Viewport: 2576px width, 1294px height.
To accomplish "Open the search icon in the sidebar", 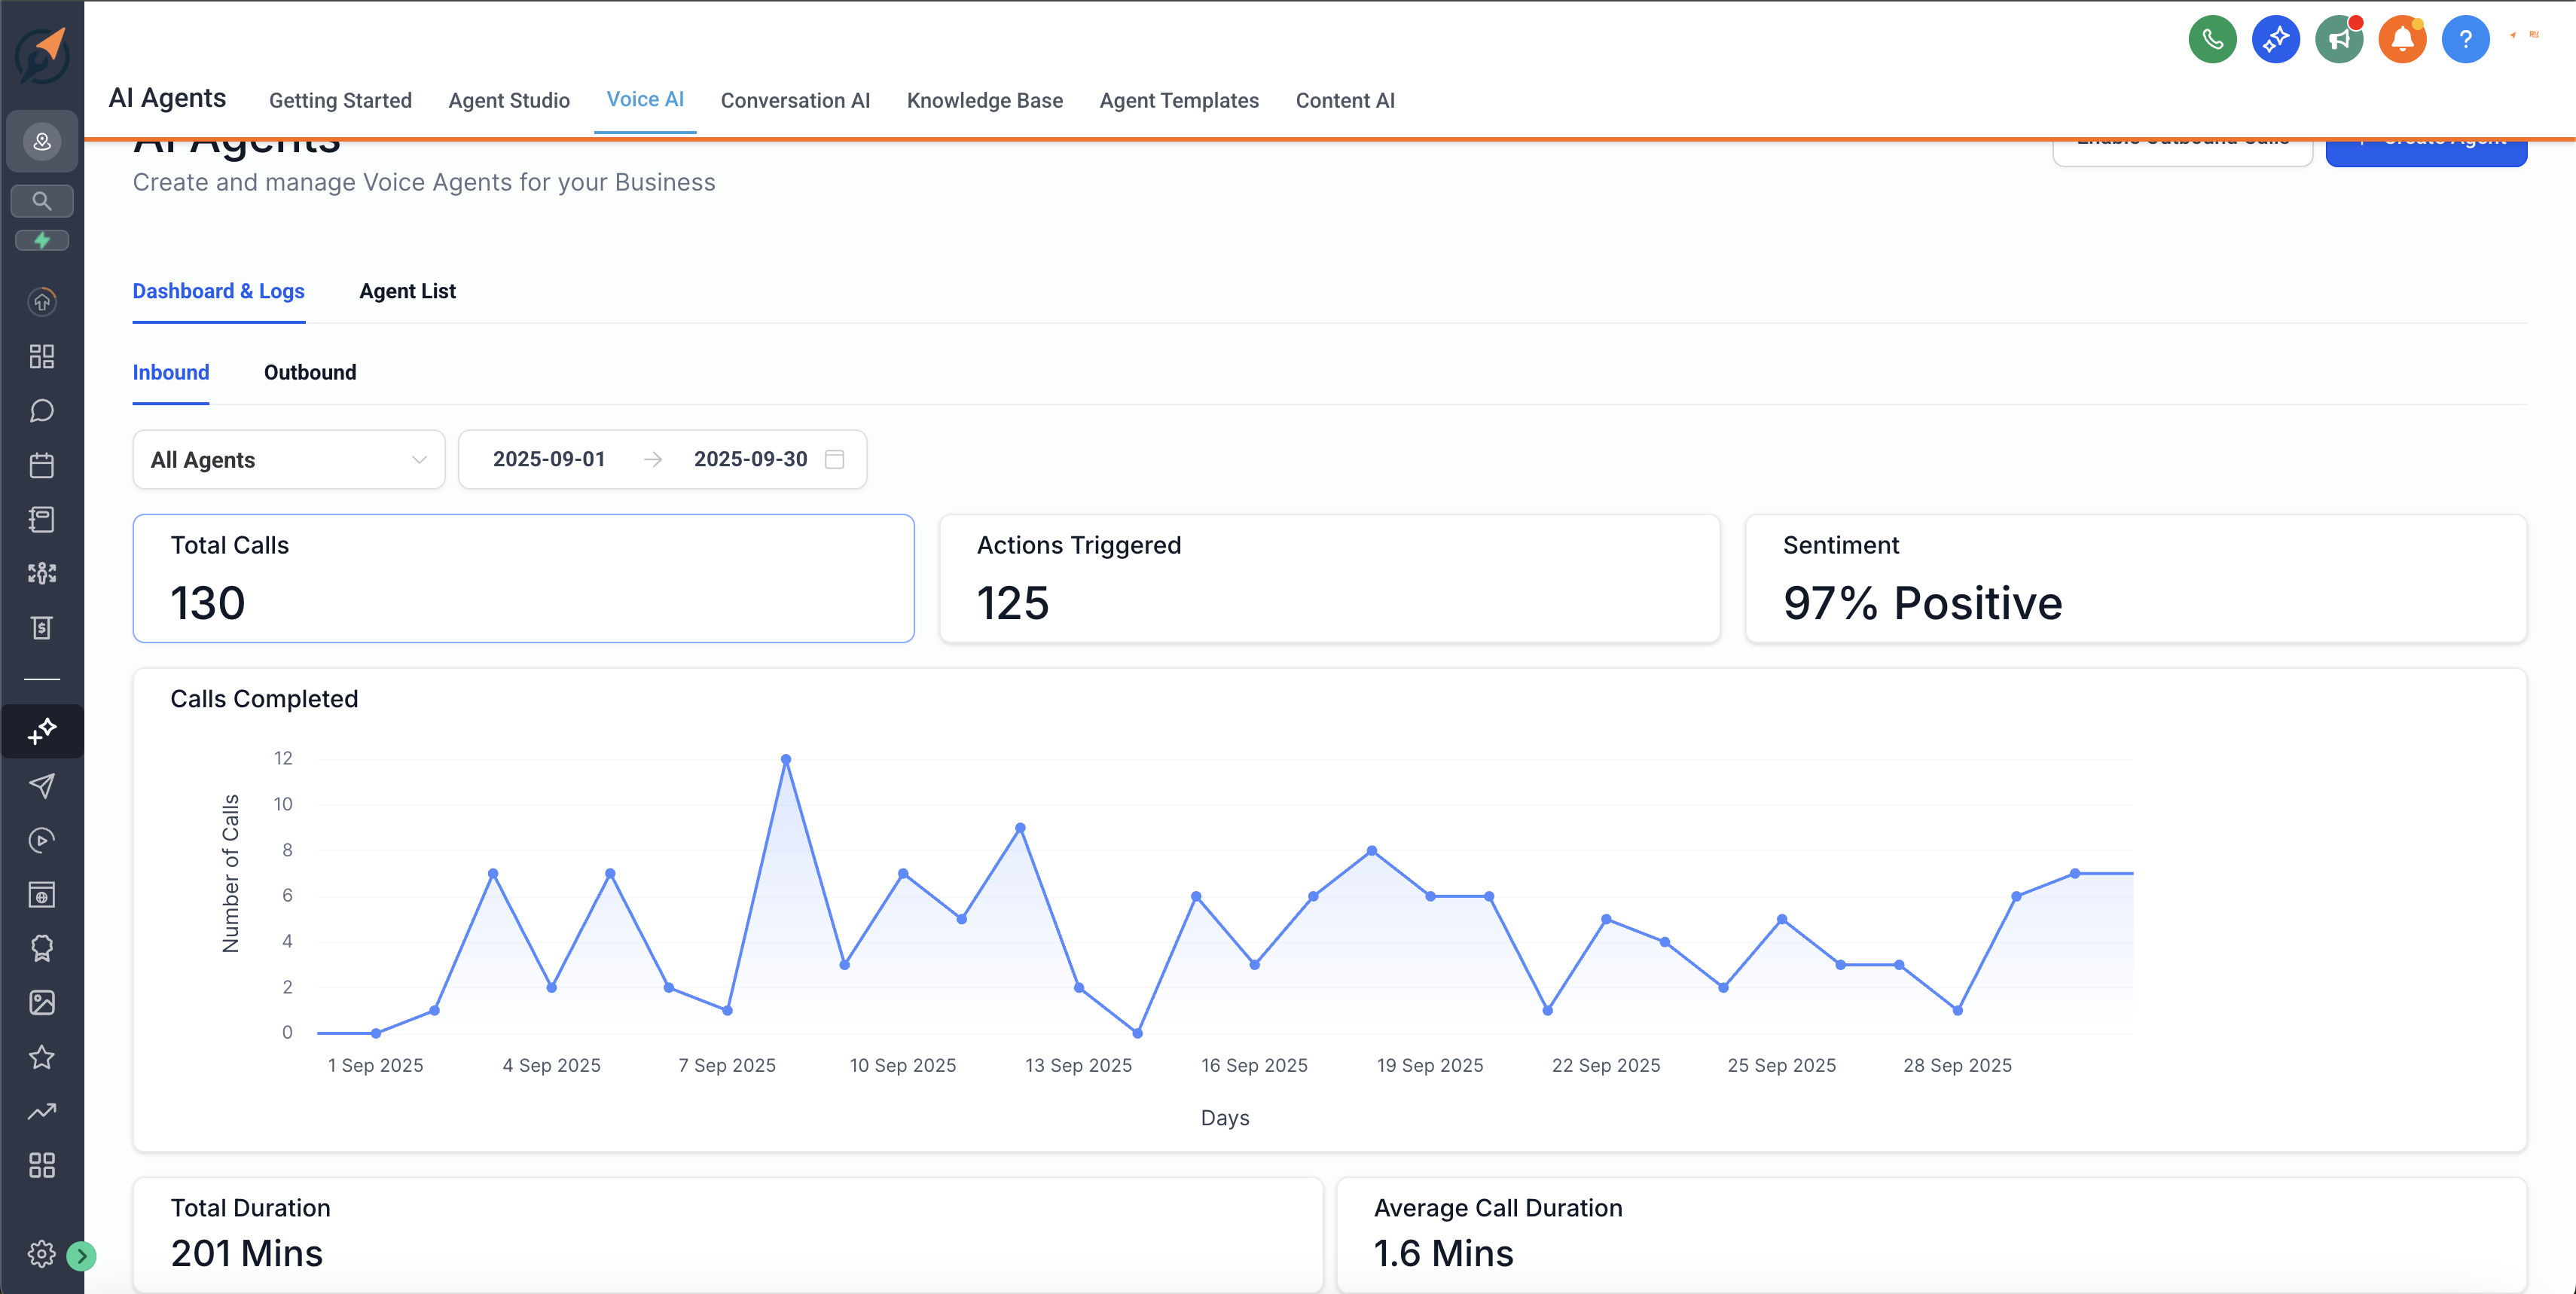I will [x=42, y=200].
